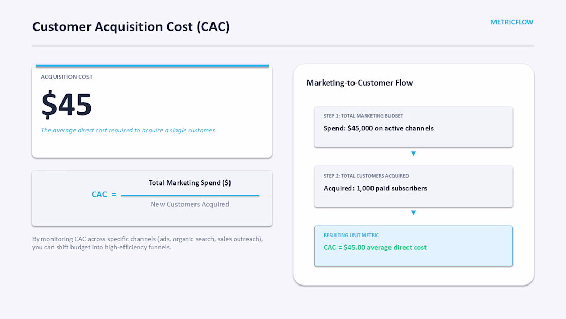Screen dimensions: 566x319
Task: Click Acquired: 1,000 paid subscribers text
Action: coord(375,188)
